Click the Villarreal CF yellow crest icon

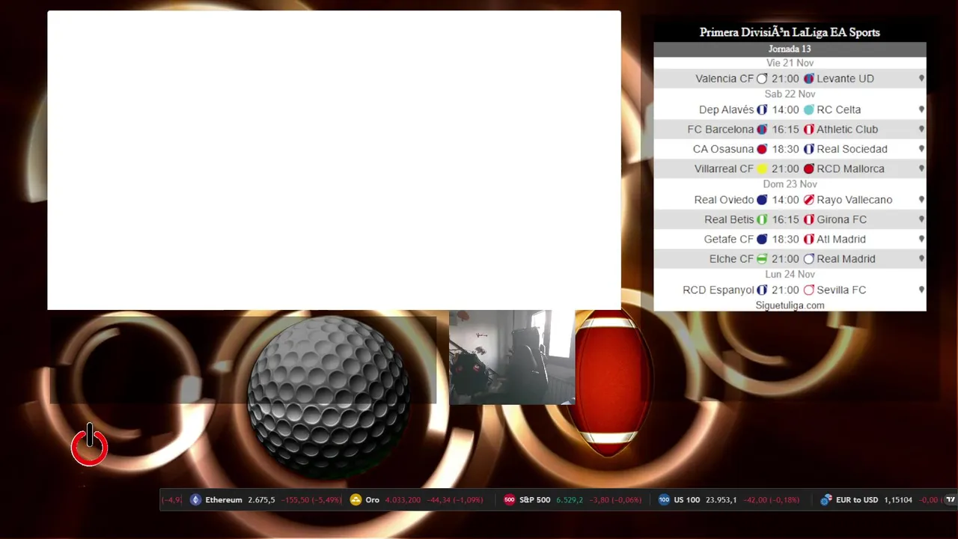click(x=762, y=169)
